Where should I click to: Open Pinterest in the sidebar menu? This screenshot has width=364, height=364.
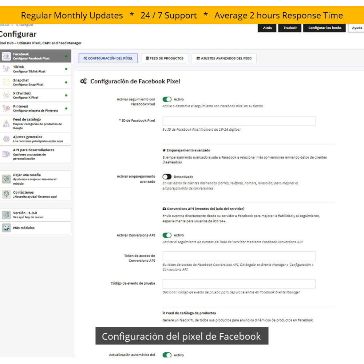coord(36,108)
